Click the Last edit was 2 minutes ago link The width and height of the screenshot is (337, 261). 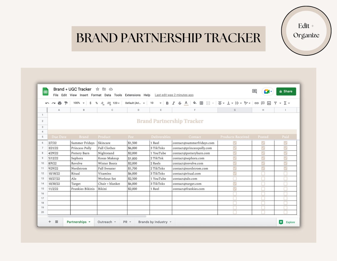click(x=174, y=95)
